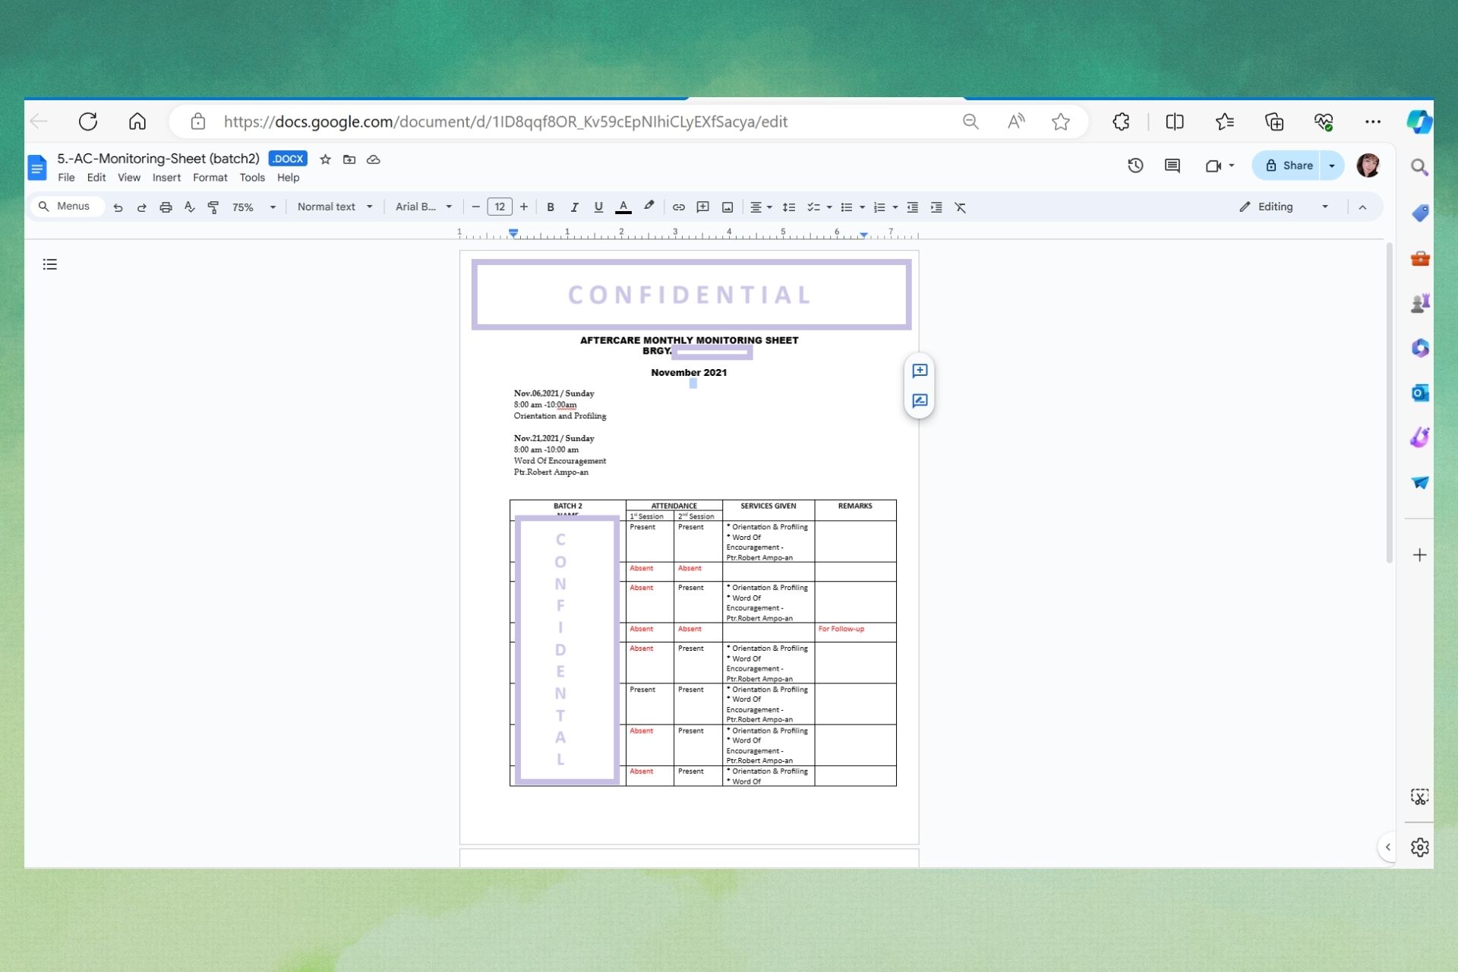The height and width of the screenshot is (972, 1458).
Task: Open the Normal text style dropdown
Action: pos(334,207)
